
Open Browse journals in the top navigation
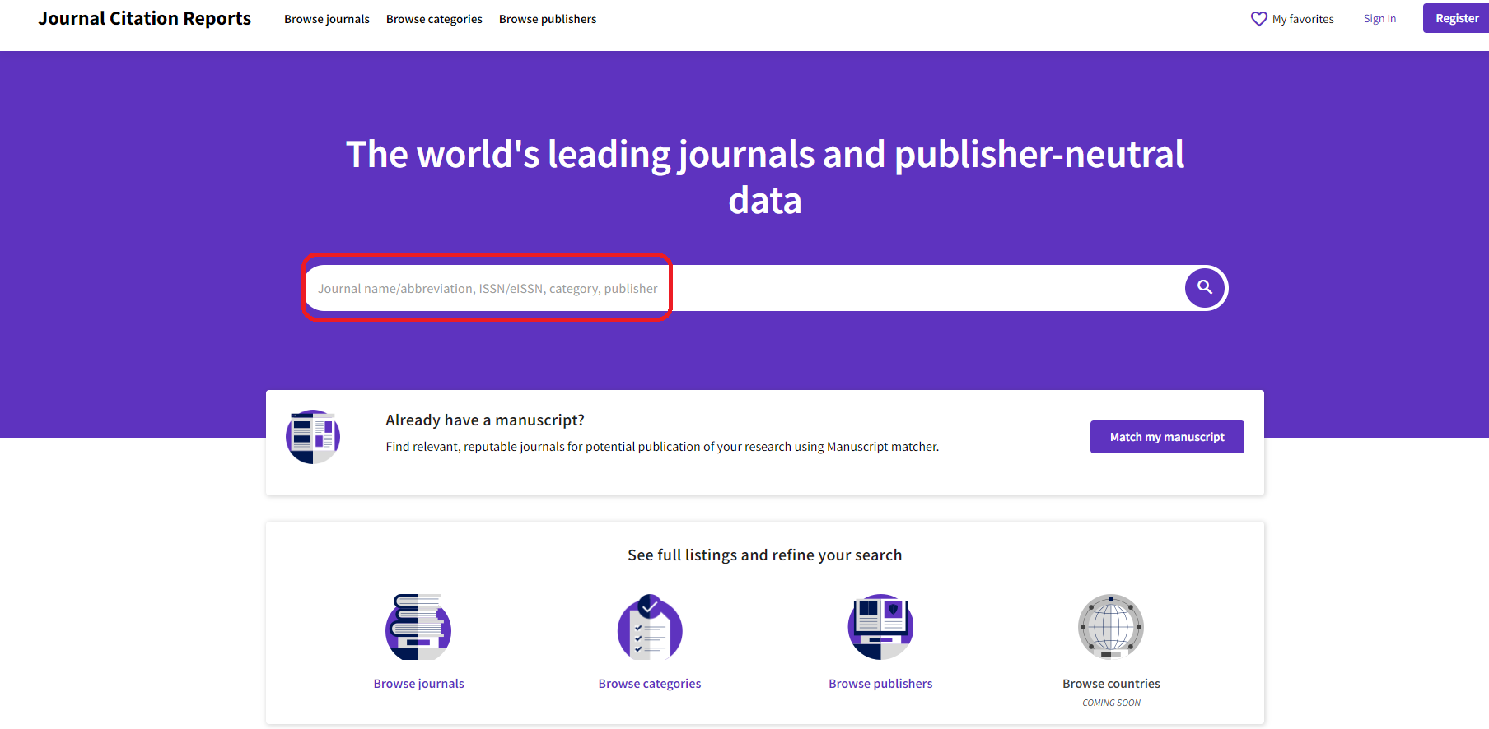click(x=327, y=19)
